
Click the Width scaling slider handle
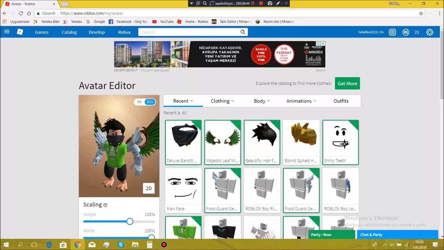pos(151,237)
